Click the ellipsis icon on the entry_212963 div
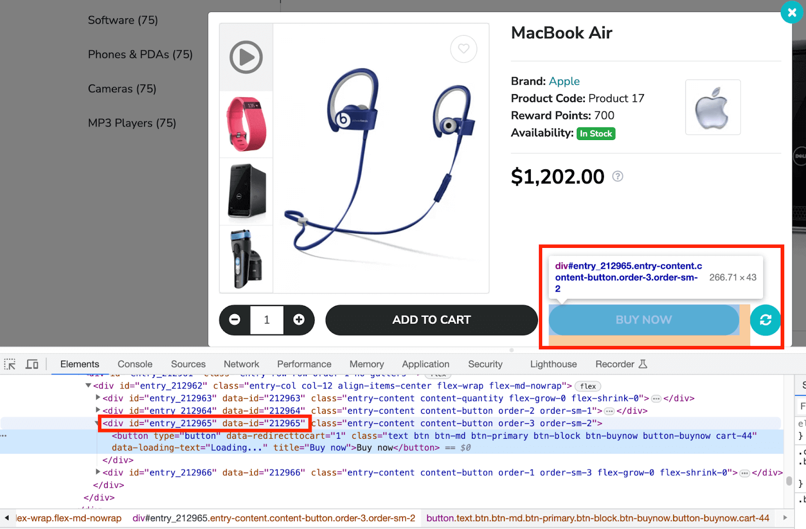Image resolution: width=806 pixels, height=529 pixels. coord(656,398)
